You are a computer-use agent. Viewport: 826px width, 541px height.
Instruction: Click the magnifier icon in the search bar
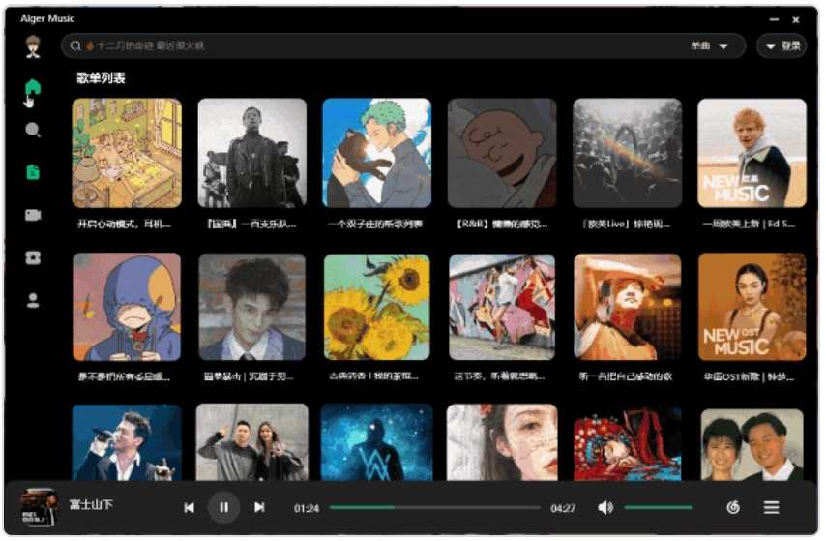[75, 45]
